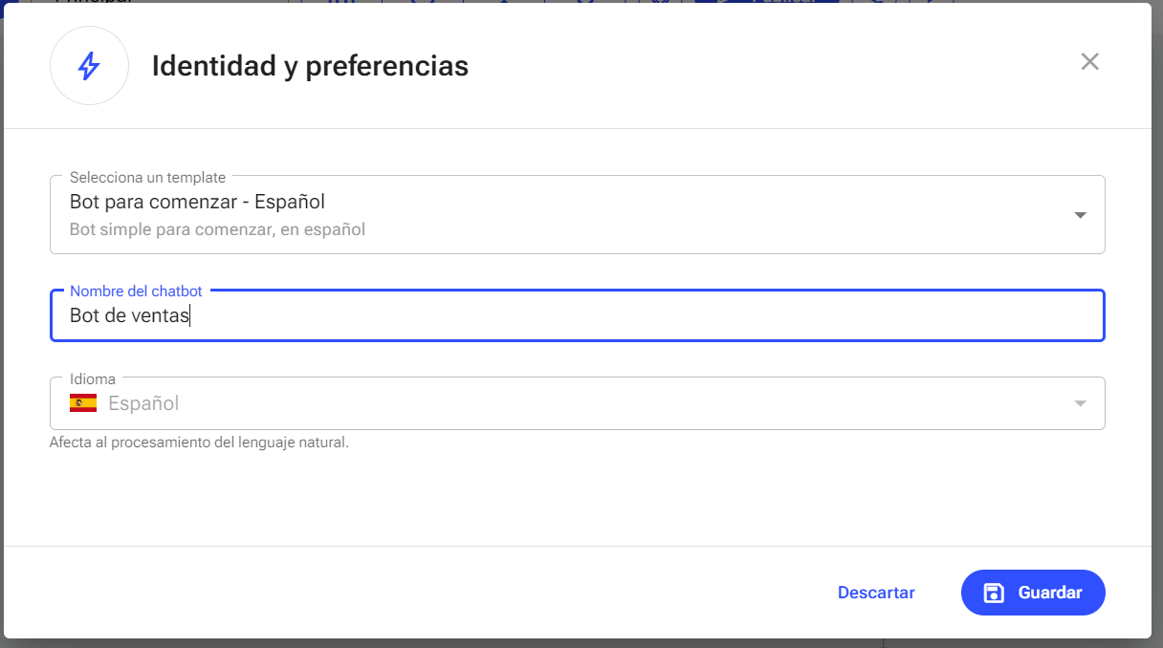The width and height of the screenshot is (1163, 648).
Task: Click the floppy disk save icon
Action: (x=994, y=593)
